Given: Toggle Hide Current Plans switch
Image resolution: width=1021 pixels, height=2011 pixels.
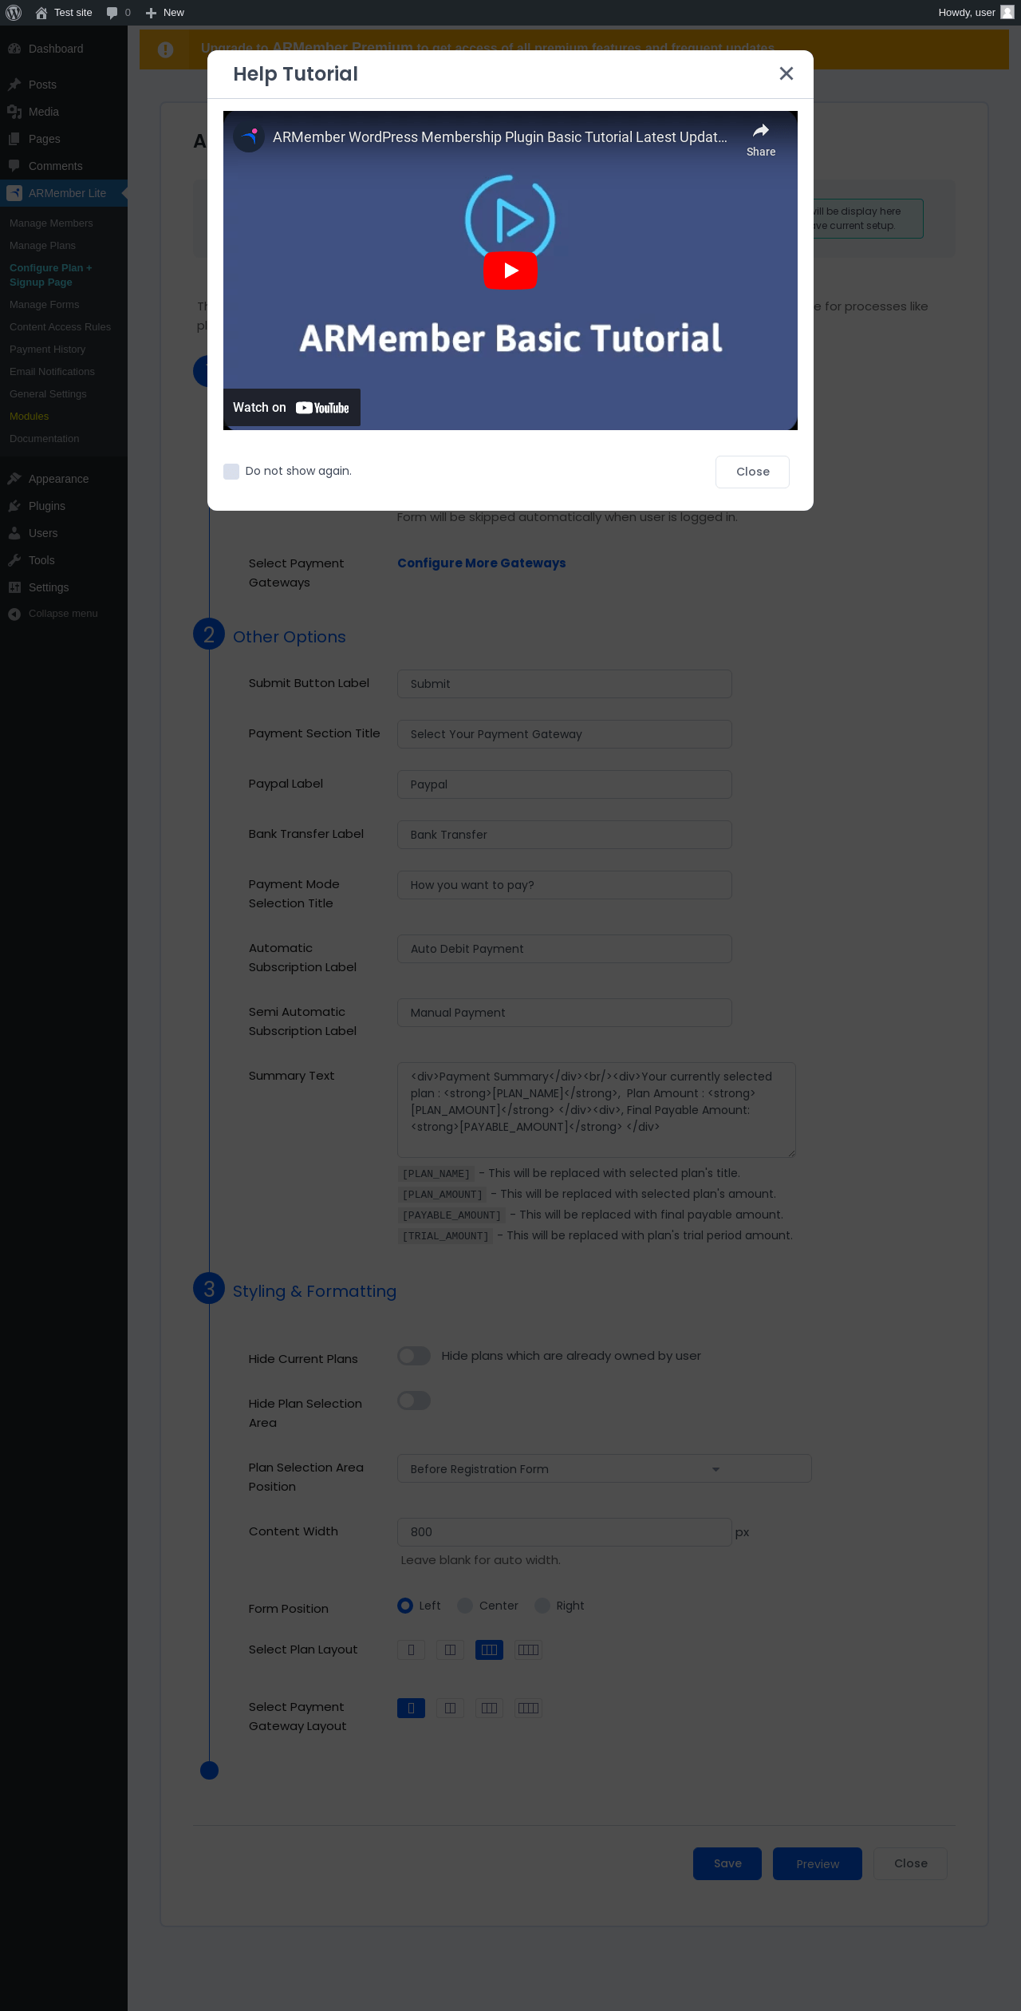Looking at the screenshot, I should click(x=414, y=1356).
